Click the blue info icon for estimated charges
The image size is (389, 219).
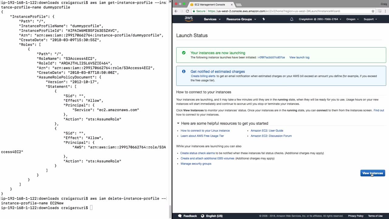click(x=184, y=71)
